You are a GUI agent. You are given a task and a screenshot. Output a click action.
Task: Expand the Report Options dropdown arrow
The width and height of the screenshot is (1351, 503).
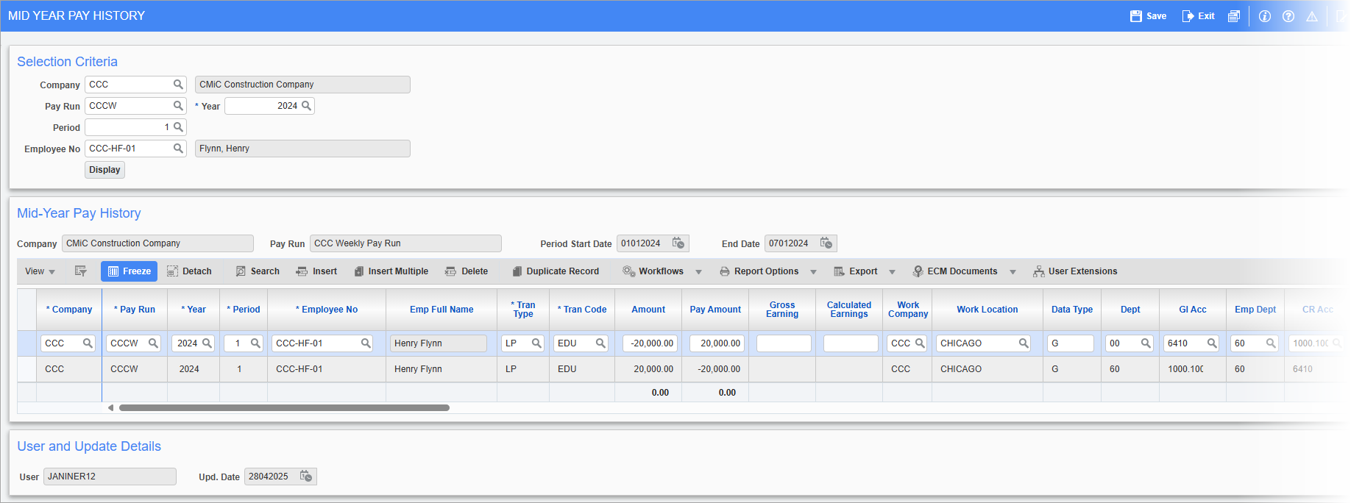814,272
